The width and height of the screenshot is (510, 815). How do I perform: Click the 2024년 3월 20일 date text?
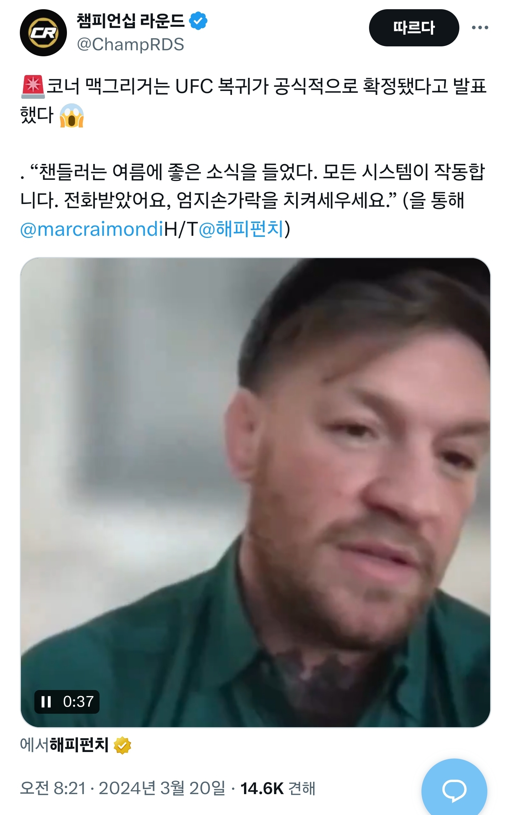pyautogui.click(x=162, y=788)
